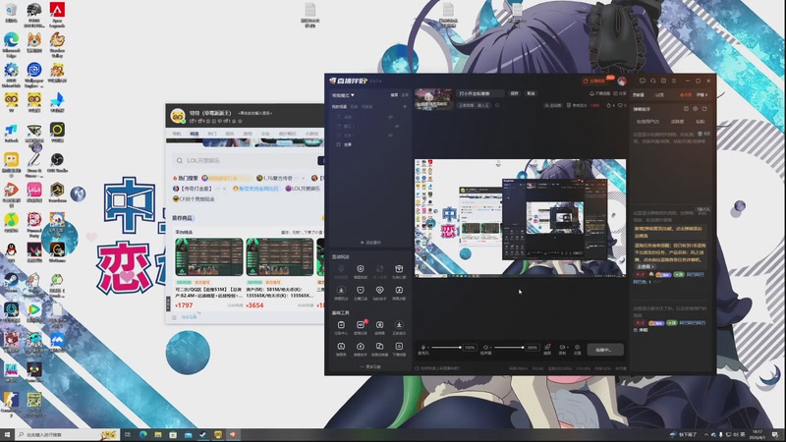Image resolution: width=786 pixels, height=442 pixels.
Task: Open product thumbnail priced ¥3654
Action: point(280,257)
